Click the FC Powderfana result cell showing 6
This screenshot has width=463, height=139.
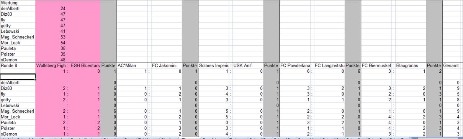coord(295,71)
